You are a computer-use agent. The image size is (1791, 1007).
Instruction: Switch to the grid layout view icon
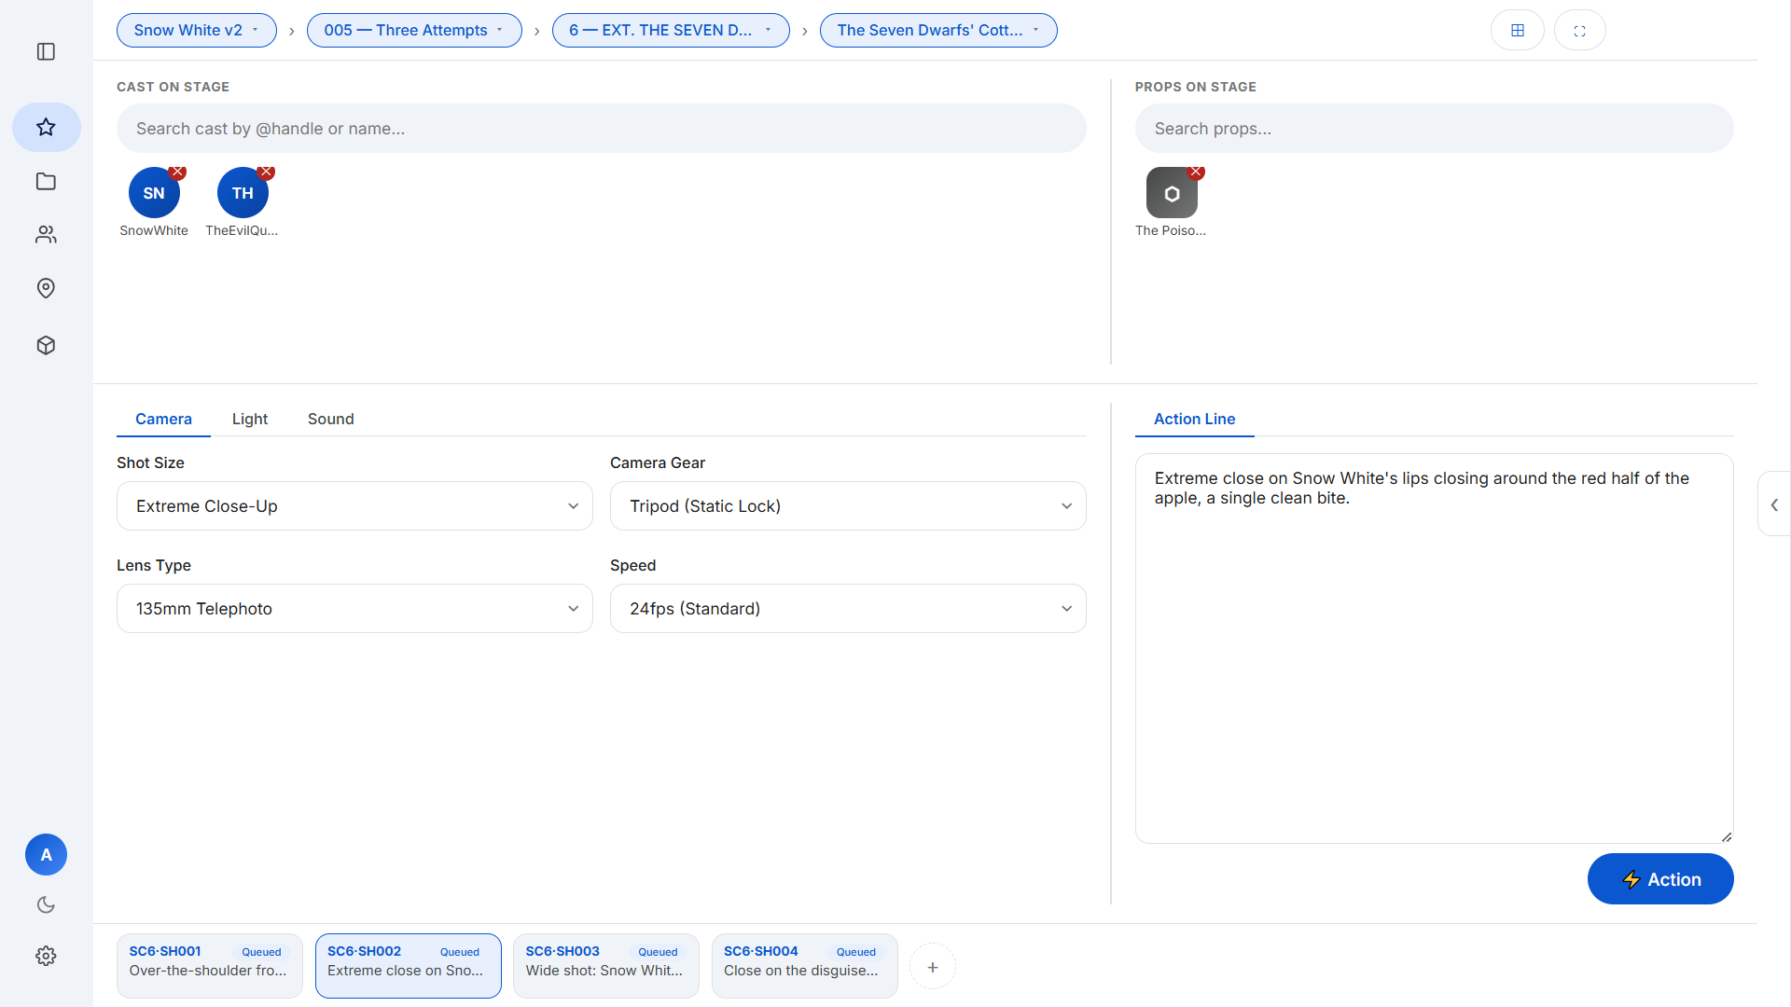point(1518,31)
